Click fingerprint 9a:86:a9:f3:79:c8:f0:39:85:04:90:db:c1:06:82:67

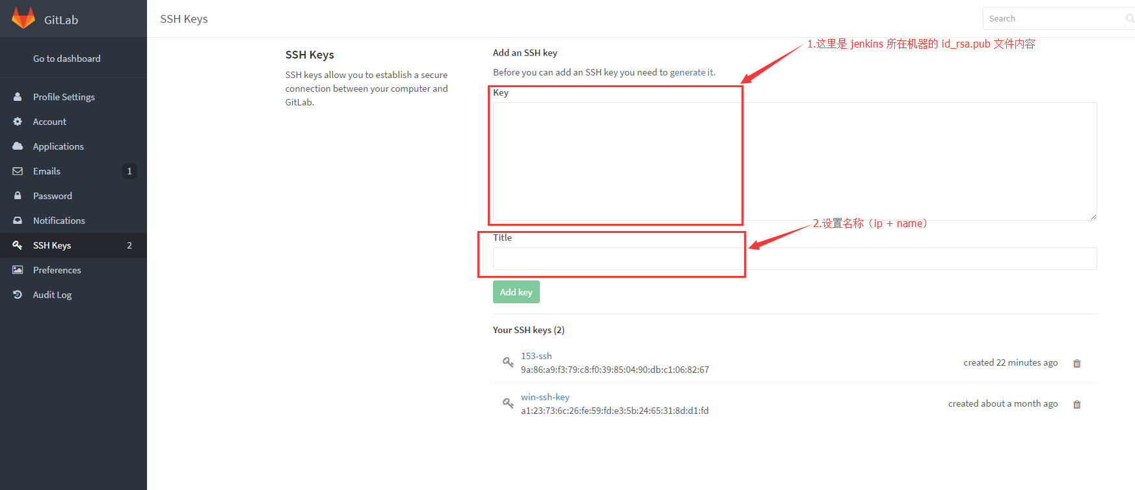pyautogui.click(x=615, y=370)
